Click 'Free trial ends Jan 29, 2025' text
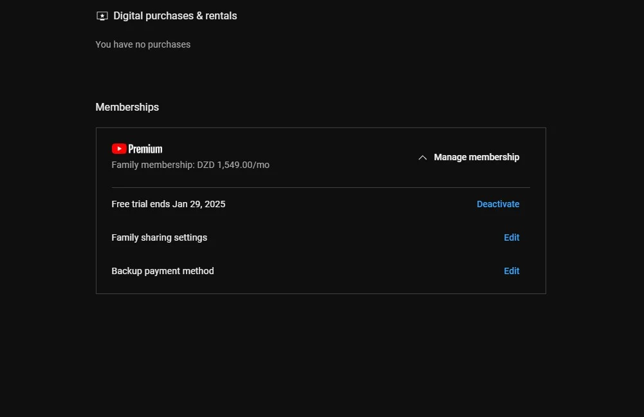The image size is (644, 417). pyautogui.click(x=169, y=204)
